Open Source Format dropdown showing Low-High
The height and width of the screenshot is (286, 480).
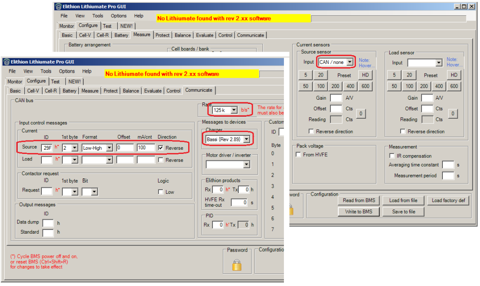pos(109,148)
